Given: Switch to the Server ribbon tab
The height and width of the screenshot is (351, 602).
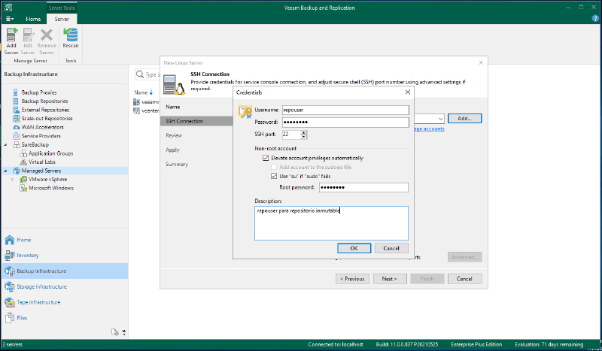Looking at the screenshot, I should (x=62, y=19).
